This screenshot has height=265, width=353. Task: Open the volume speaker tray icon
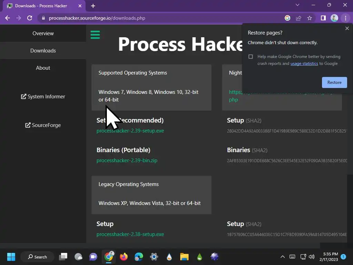tap(312, 257)
